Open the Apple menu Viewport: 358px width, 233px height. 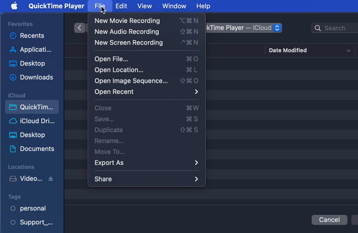coord(14,6)
